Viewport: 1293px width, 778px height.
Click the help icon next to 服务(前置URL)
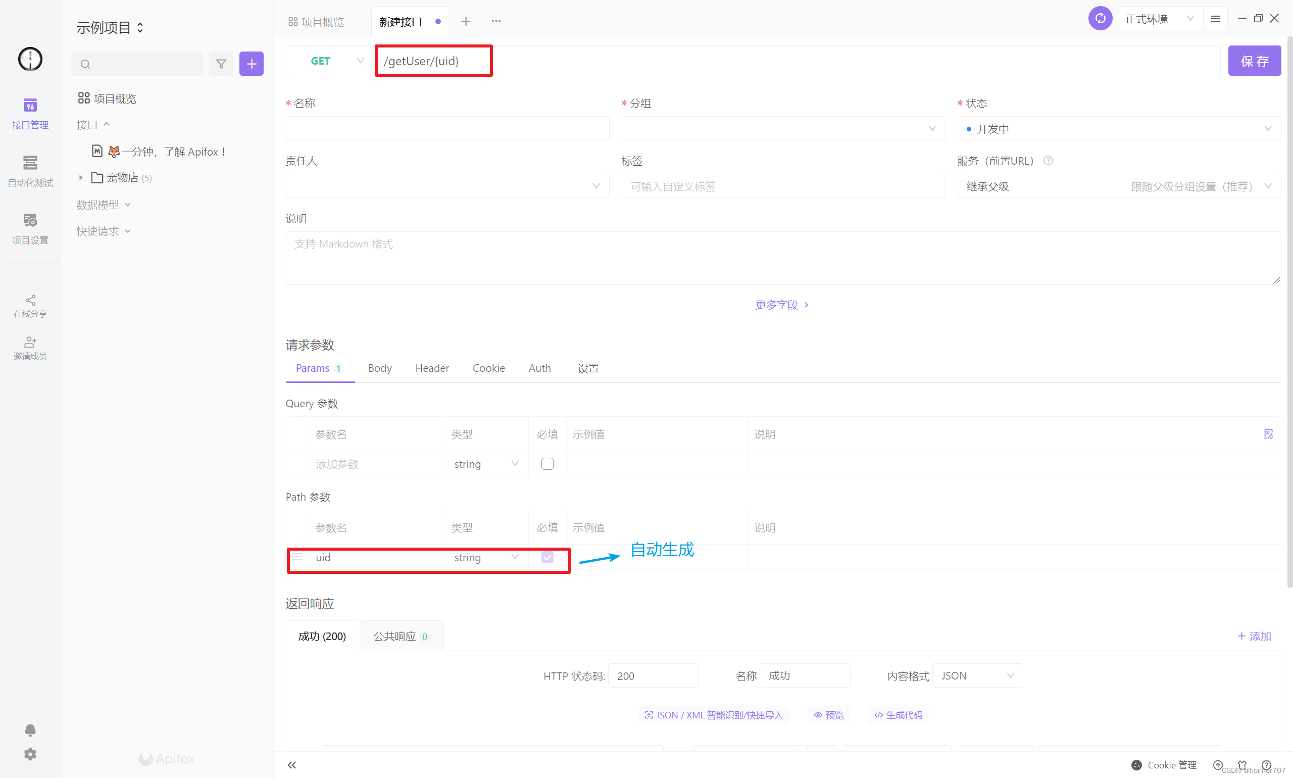point(1048,161)
